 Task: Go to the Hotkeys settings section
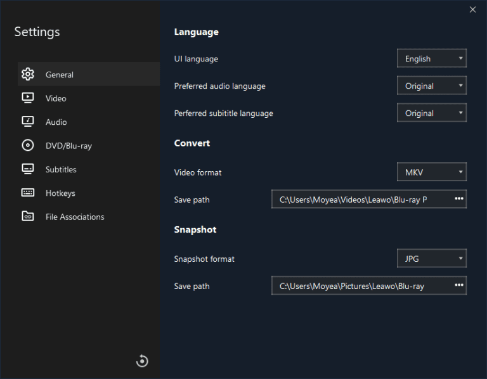click(x=60, y=193)
